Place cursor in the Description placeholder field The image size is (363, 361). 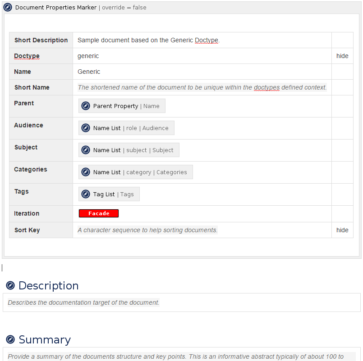tap(84, 303)
